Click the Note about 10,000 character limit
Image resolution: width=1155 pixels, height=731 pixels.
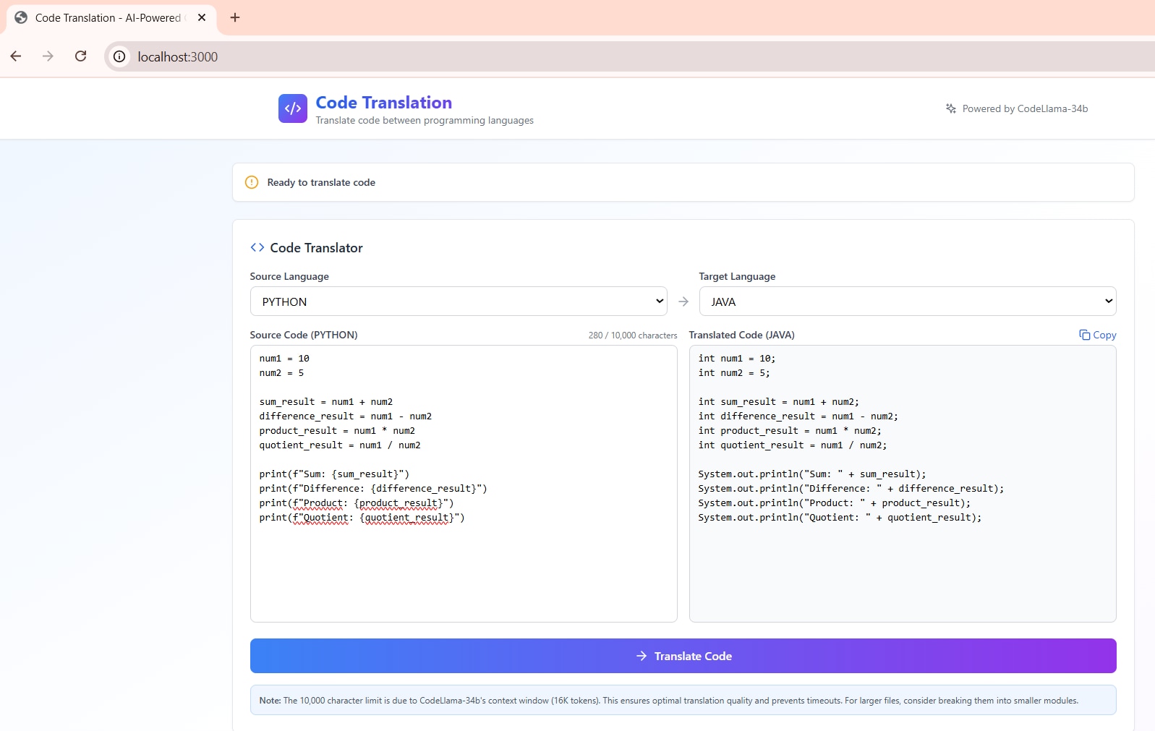point(683,700)
